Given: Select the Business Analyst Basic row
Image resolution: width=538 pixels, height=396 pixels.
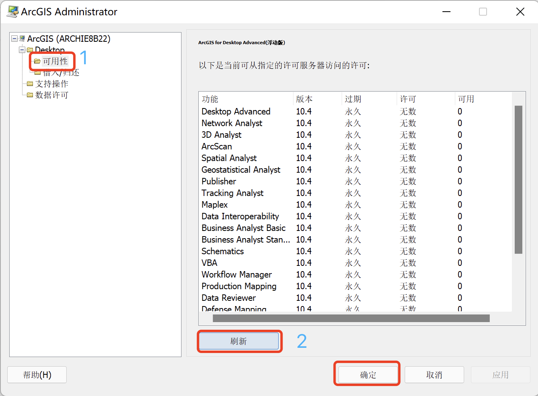Looking at the screenshot, I should click(355, 228).
